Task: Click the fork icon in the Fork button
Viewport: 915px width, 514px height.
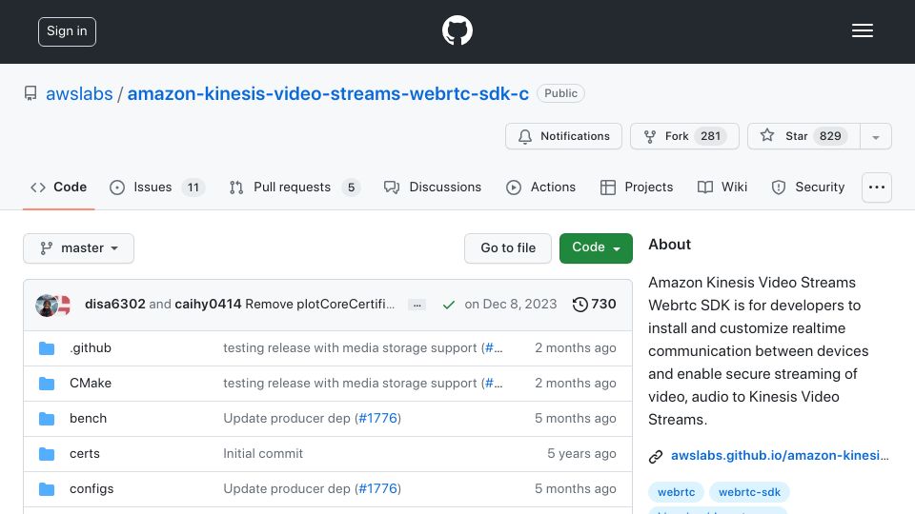Action: coord(649,136)
